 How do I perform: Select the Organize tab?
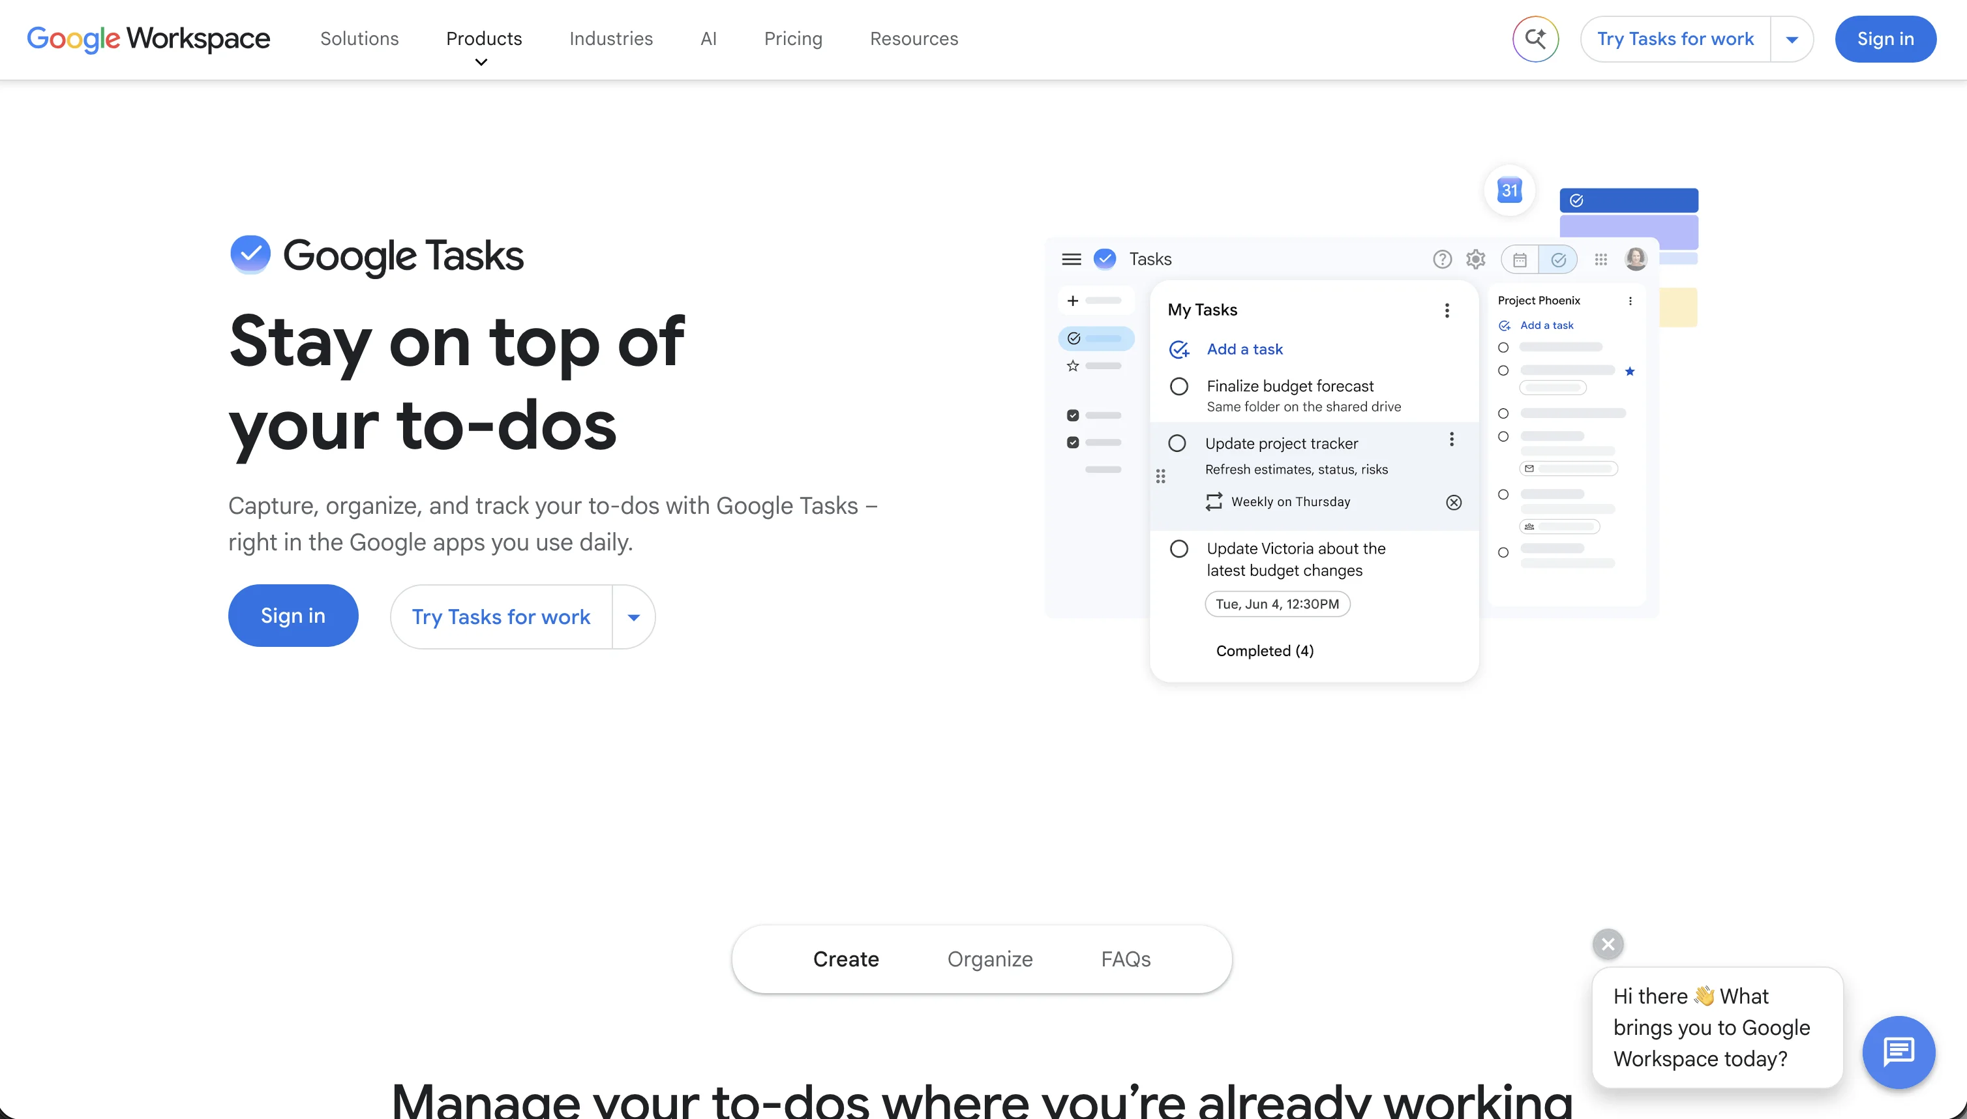click(989, 959)
